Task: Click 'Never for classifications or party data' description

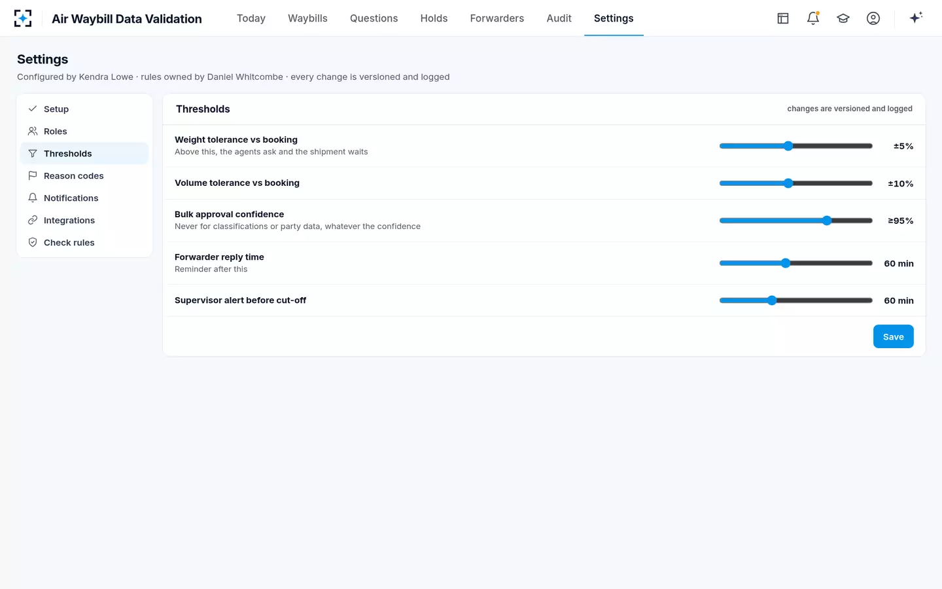Action: tap(298, 226)
